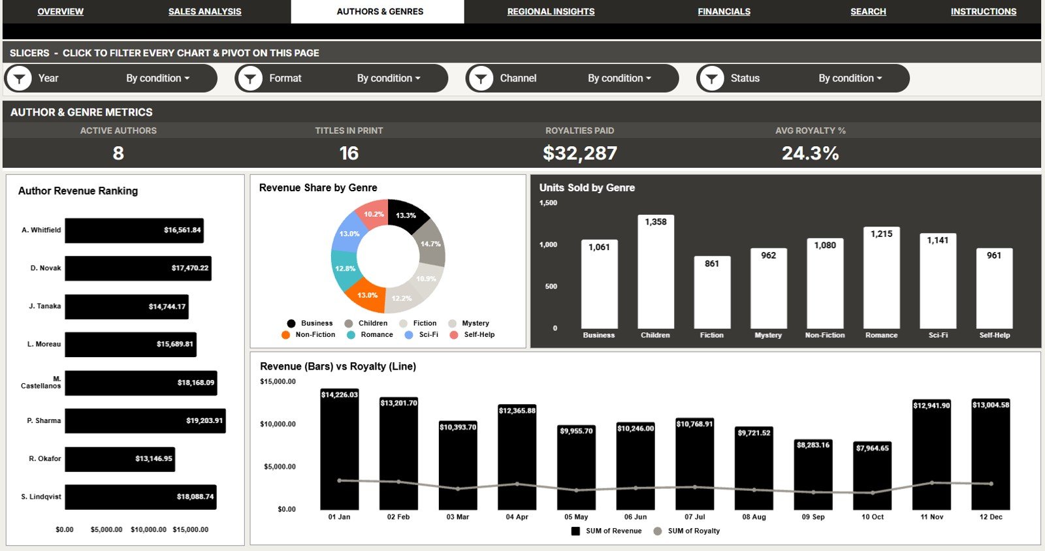Switch to the Sales Analysis tab
The height and width of the screenshot is (551, 1045).
204,12
